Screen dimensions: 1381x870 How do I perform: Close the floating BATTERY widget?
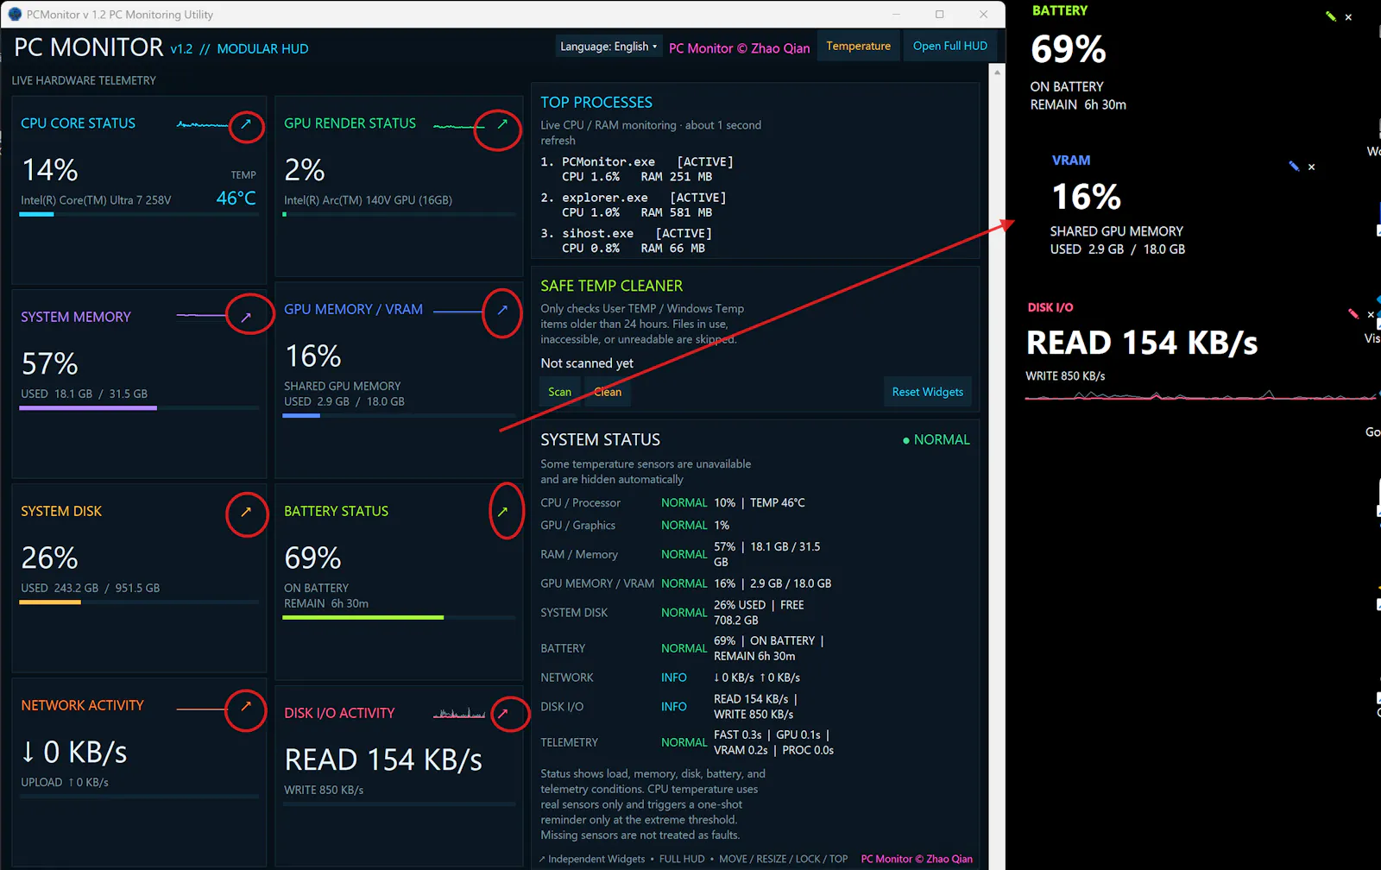(1348, 17)
